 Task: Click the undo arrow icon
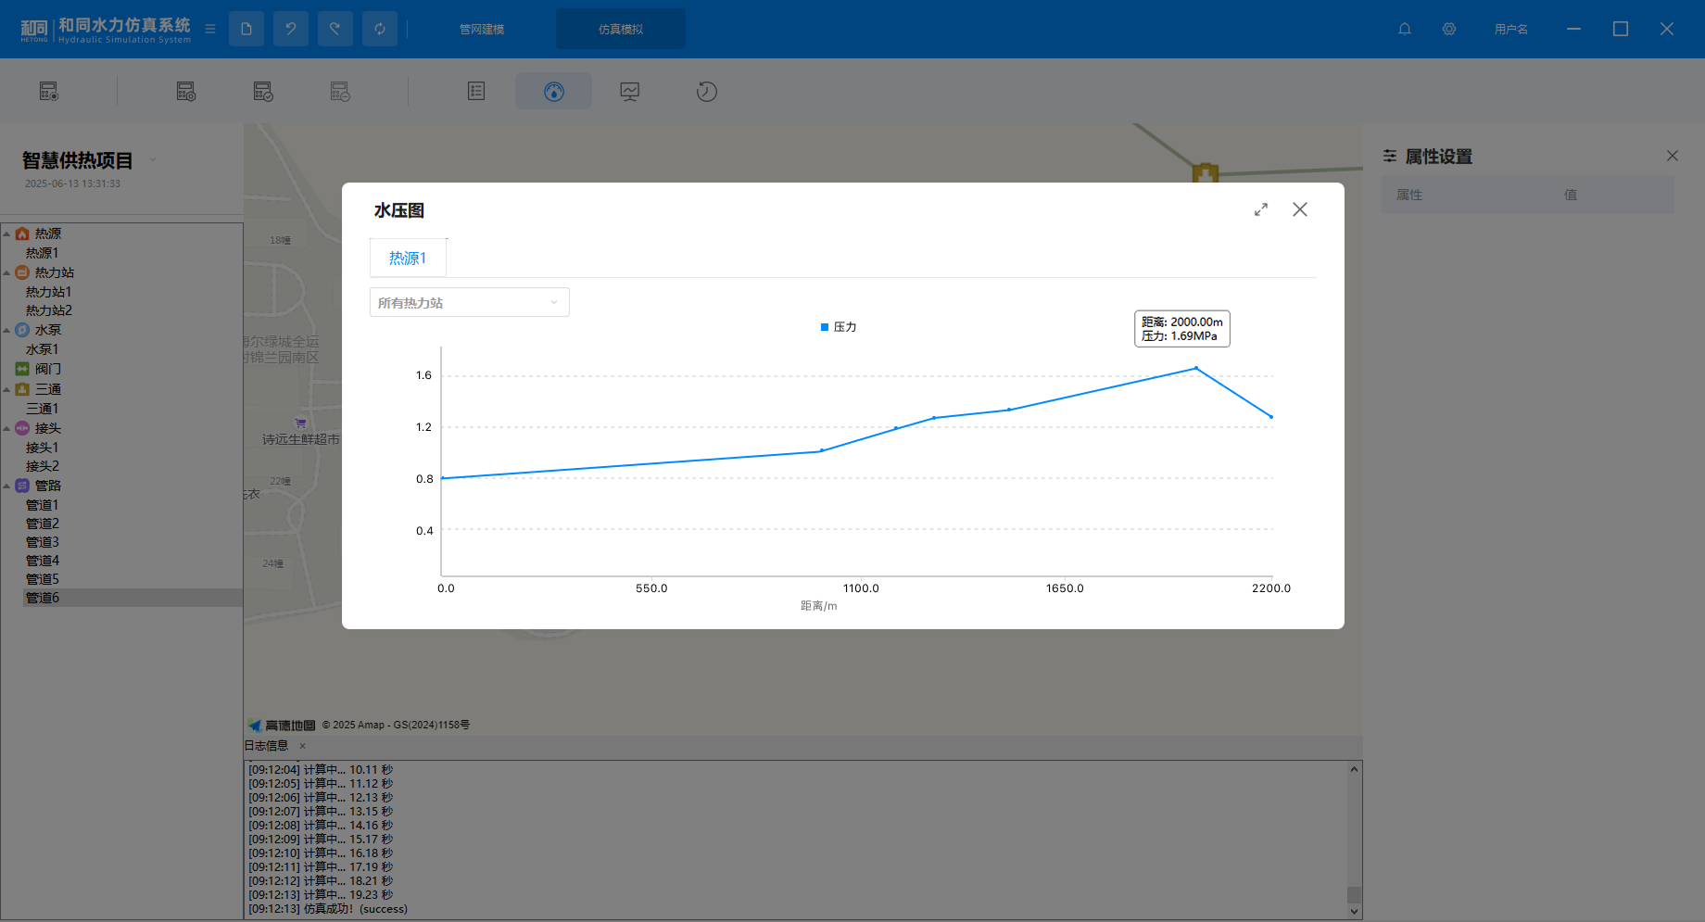tap(291, 29)
